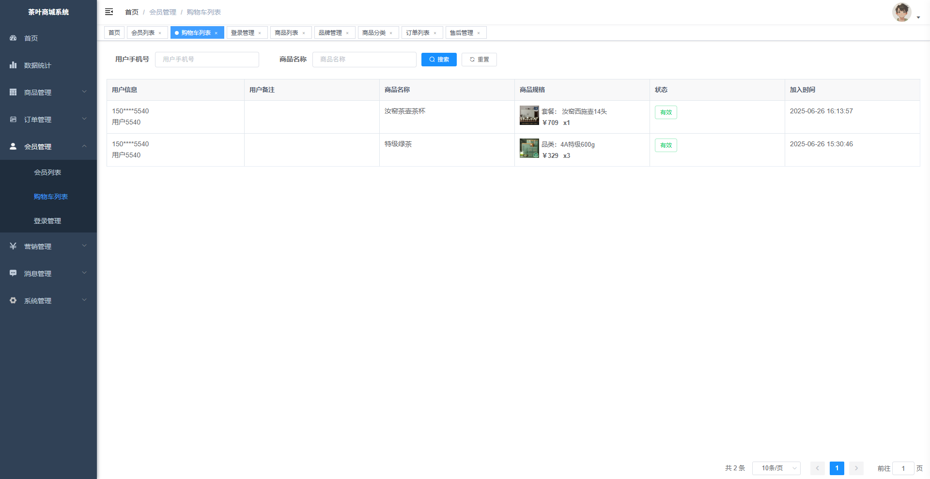930x479 pixels.
Task: Collapse the 会员管理 sidebar menu
Action: coord(48,146)
